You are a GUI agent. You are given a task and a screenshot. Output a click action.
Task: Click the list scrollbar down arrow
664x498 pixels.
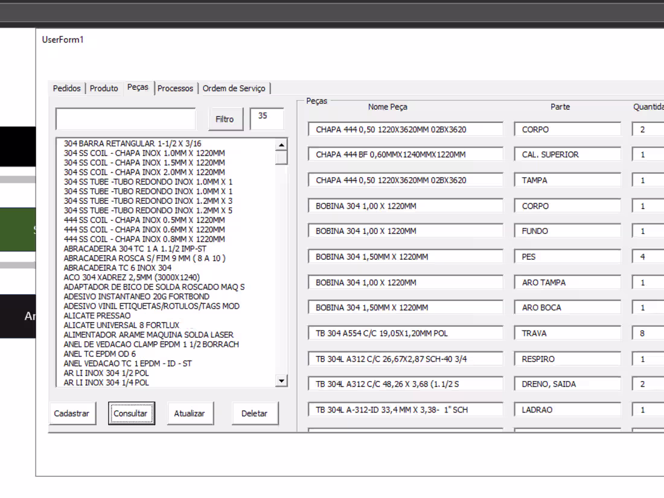click(281, 380)
